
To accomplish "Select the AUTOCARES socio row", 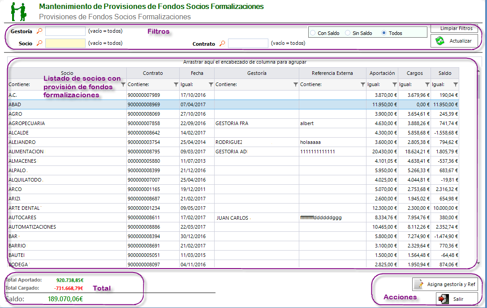I will pos(233,217).
